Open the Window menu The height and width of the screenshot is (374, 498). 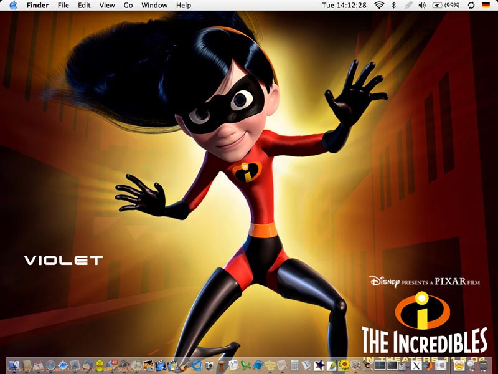click(x=154, y=6)
